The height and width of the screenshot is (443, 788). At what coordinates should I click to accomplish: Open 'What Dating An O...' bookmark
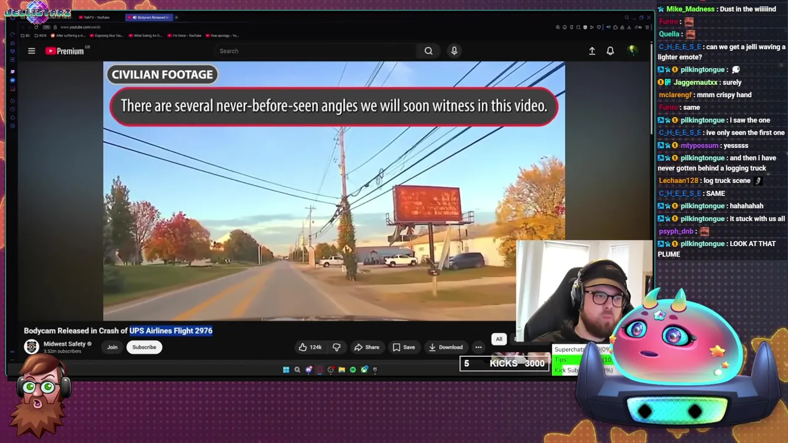pyautogui.click(x=146, y=36)
